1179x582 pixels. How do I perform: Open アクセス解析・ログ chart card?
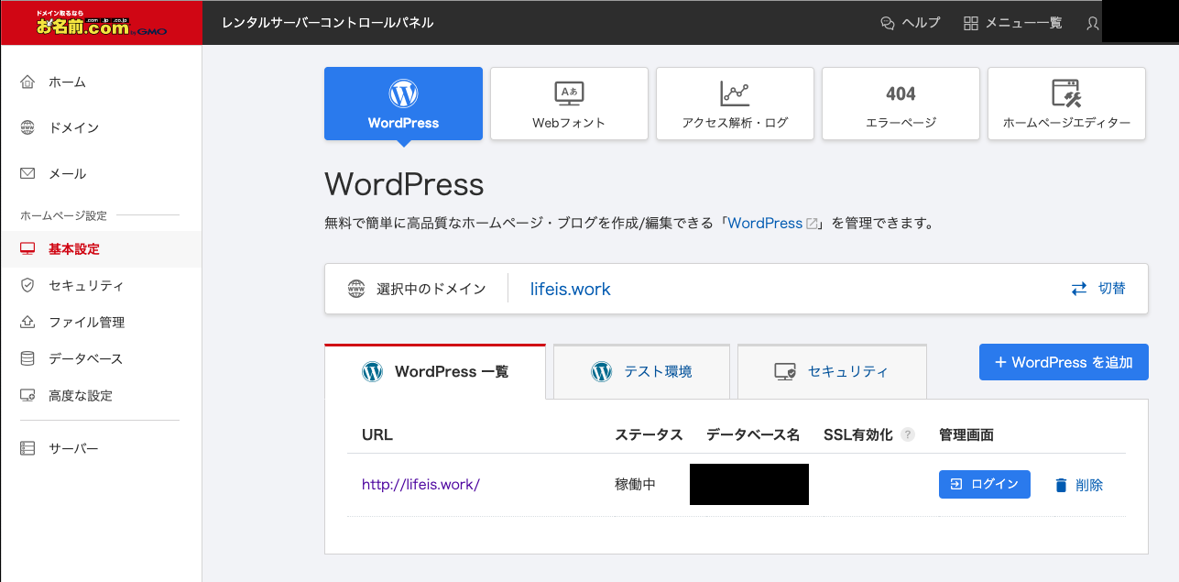coord(735,104)
